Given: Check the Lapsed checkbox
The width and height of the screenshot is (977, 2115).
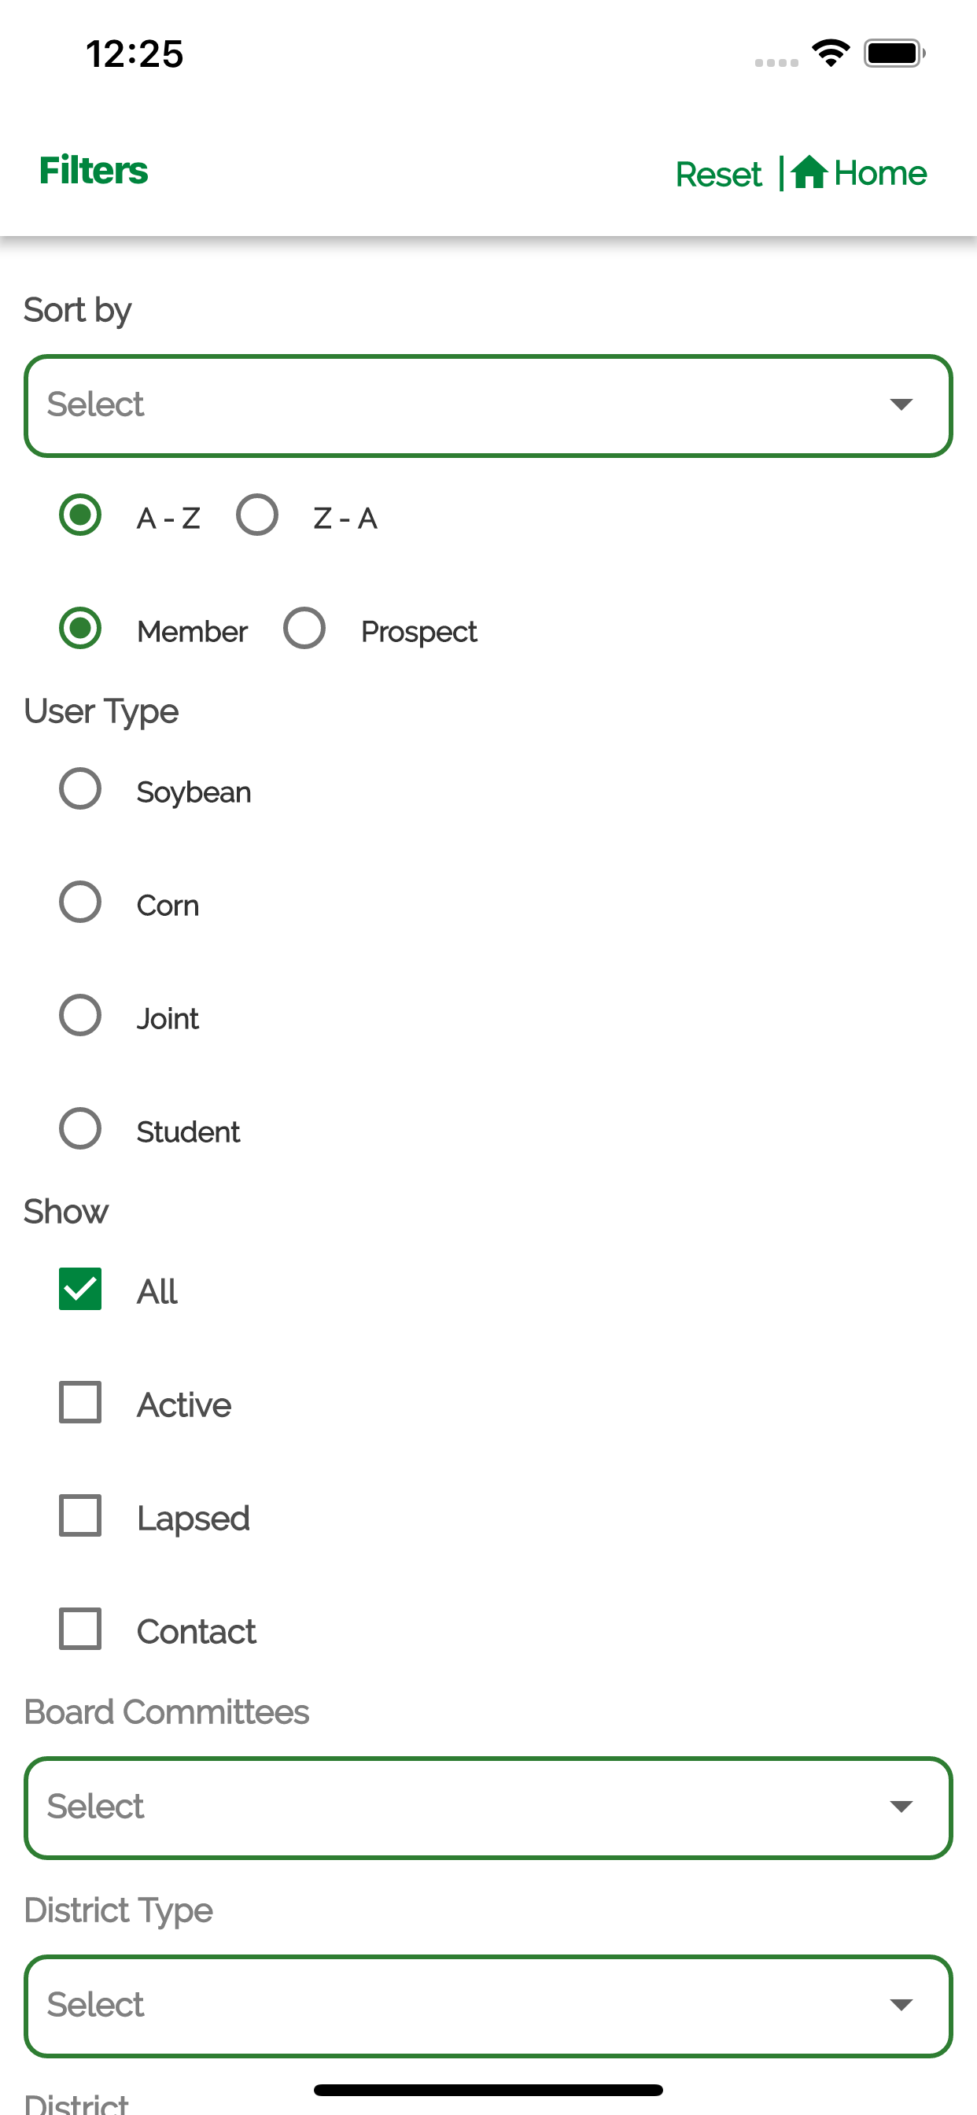Looking at the screenshot, I should click(80, 1515).
